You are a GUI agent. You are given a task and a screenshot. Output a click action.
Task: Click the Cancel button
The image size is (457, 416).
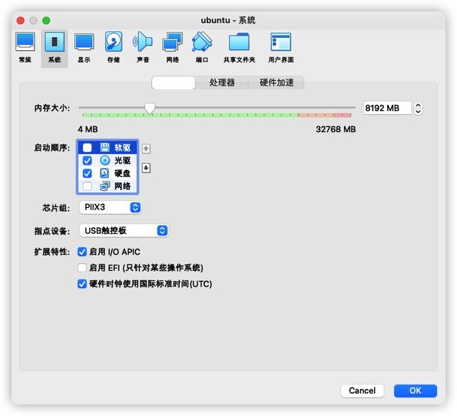click(x=362, y=390)
